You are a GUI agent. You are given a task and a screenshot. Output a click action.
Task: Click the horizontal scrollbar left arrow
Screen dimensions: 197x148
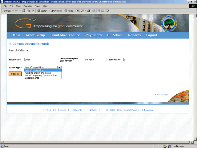(2, 142)
